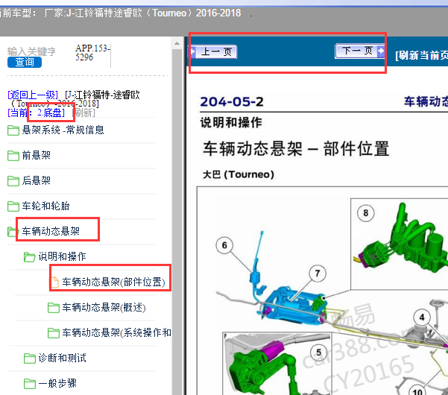Open the 前悬架 folder icon

(13, 156)
